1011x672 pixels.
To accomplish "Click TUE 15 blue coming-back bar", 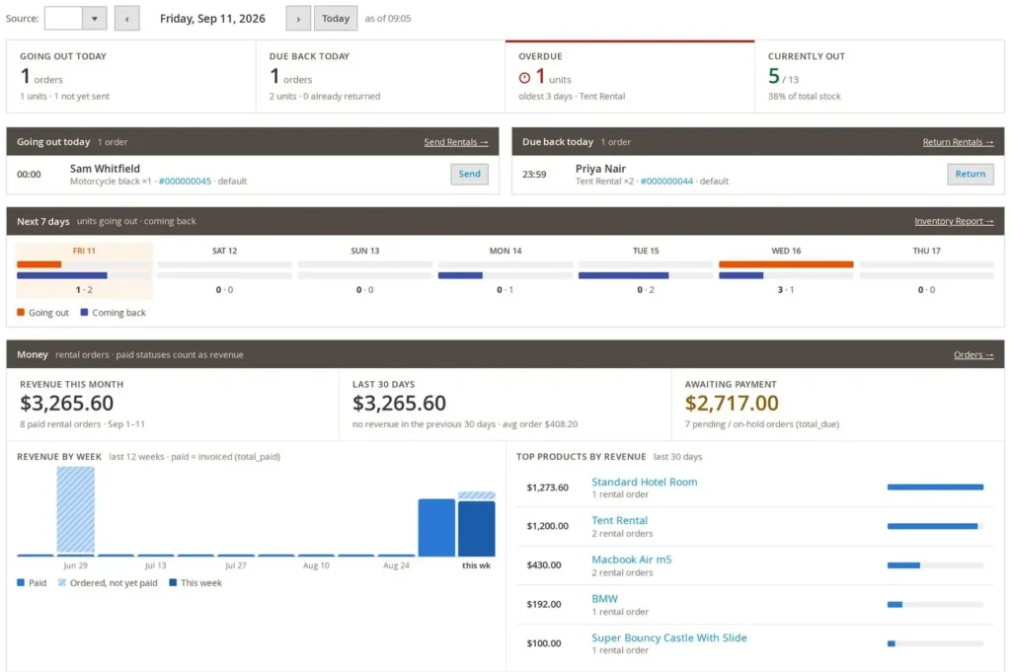I will [624, 275].
